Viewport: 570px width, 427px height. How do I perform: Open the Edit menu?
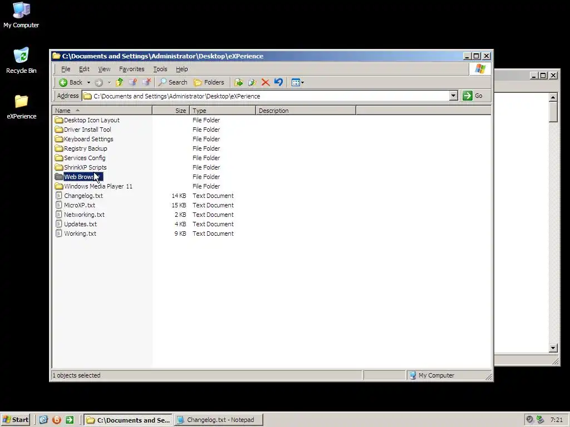click(x=84, y=69)
